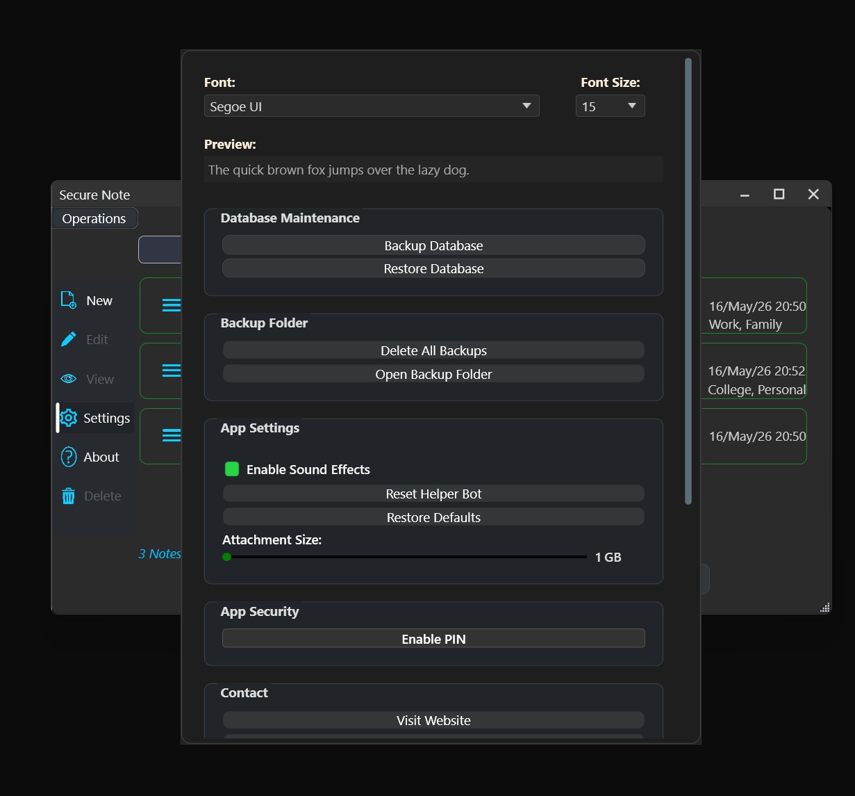This screenshot has width=855, height=796.
Task: Click the Restore Database button
Action: click(x=433, y=268)
